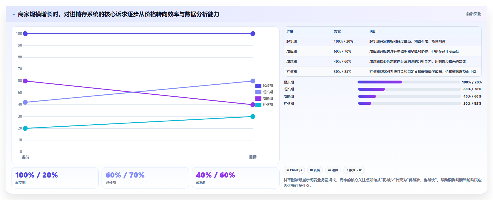
Task: Click the 进度 chip
Action: pos(333,170)
